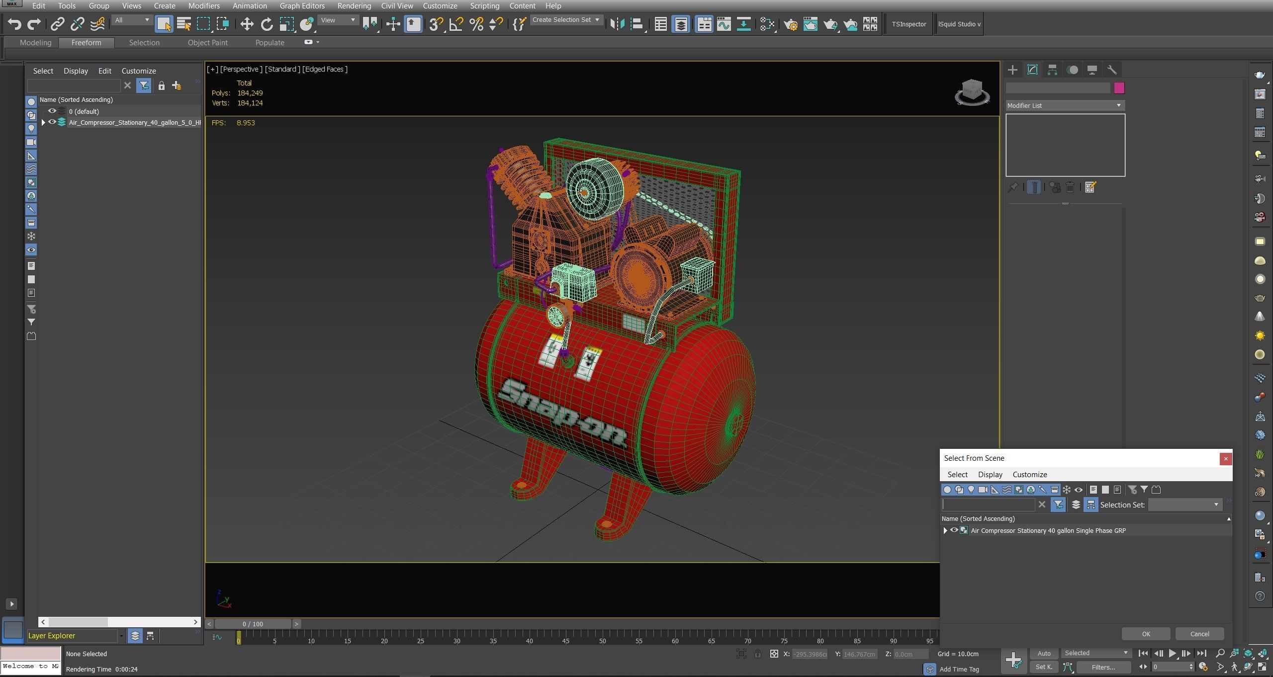Select the Move tool
1273x677 pixels.
coord(247,24)
